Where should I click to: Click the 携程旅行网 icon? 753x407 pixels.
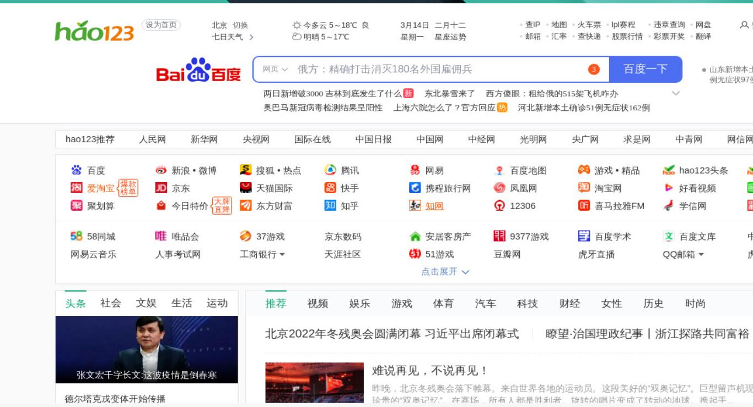tap(415, 188)
